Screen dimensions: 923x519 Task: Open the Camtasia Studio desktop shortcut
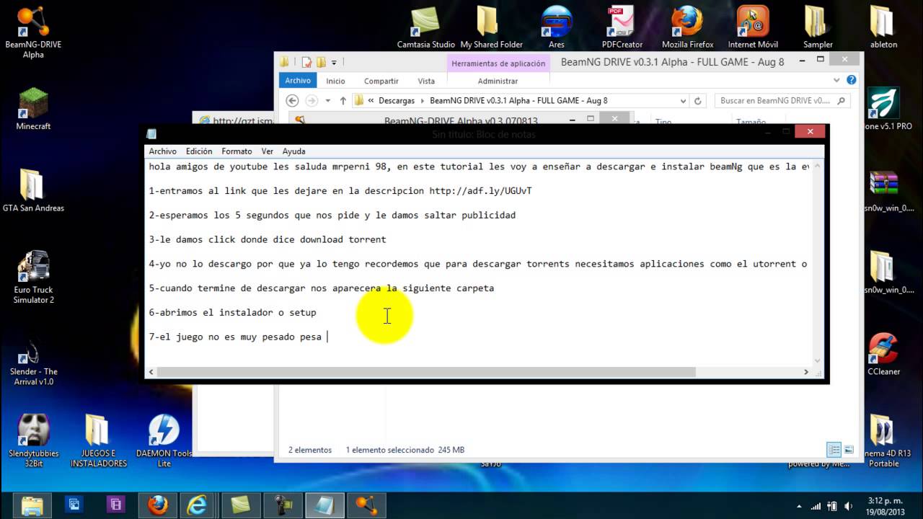[x=425, y=28]
